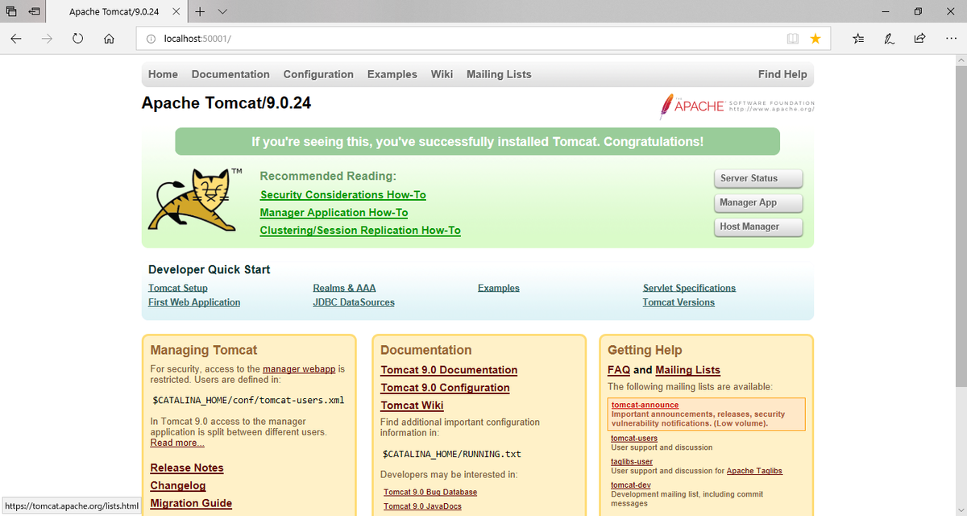This screenshot has width=967, height=516.
Task: Open the Servlet Specifications link
Action: (689, 288)
